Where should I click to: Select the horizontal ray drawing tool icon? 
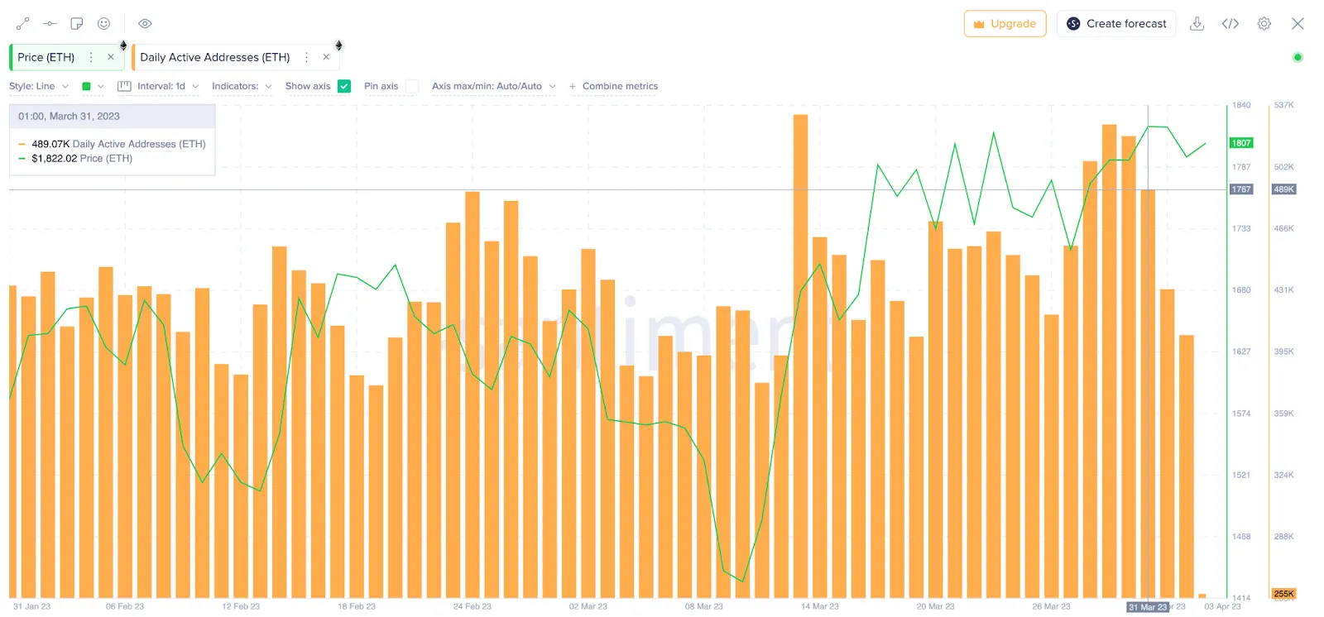[50, 24]
